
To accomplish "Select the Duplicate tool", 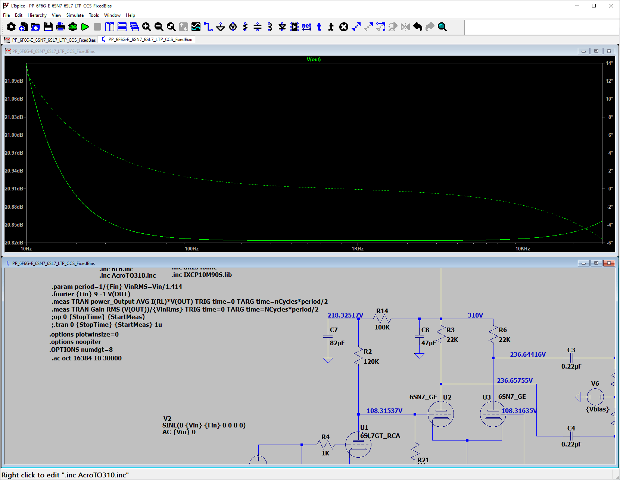I will 356,27.
